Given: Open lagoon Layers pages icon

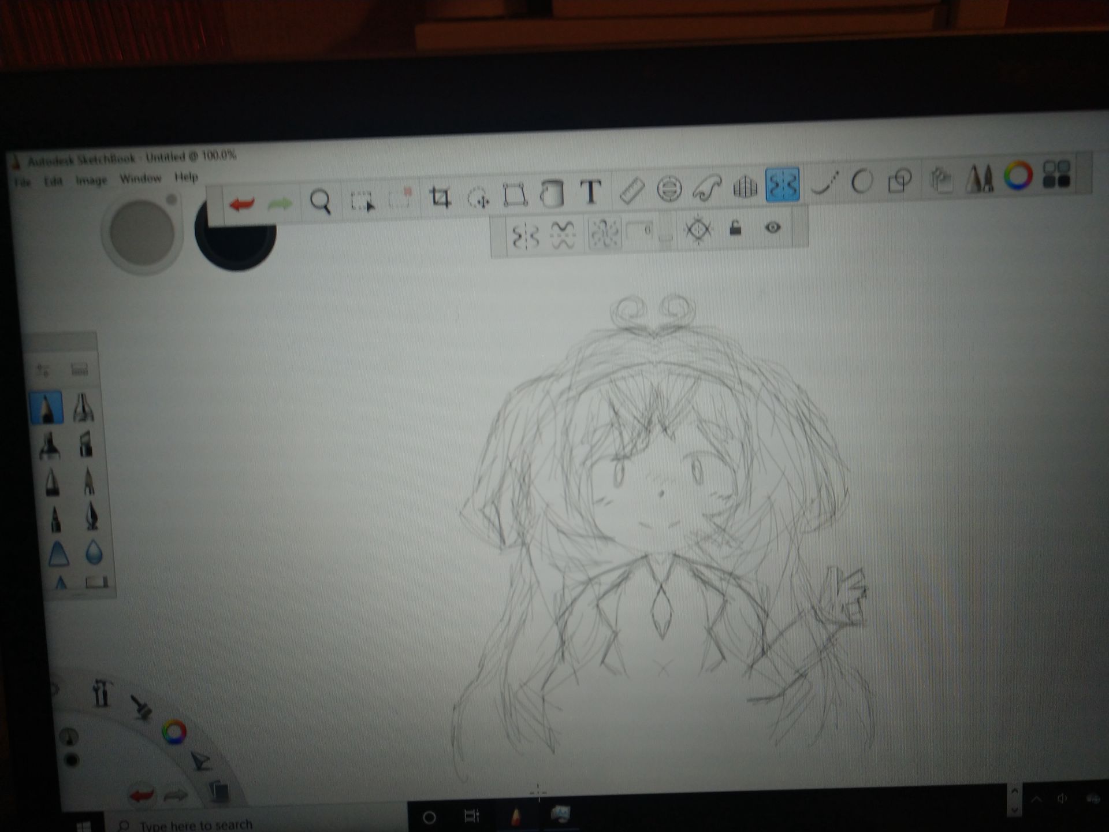Looking at the screenshot, I should [x=218, y=791].
